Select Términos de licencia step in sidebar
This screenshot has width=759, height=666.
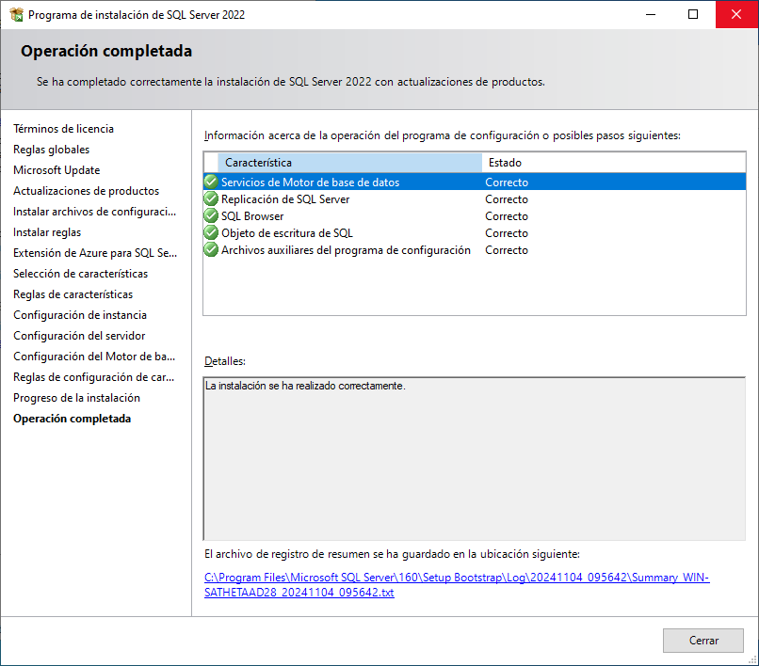pos(63,129)
